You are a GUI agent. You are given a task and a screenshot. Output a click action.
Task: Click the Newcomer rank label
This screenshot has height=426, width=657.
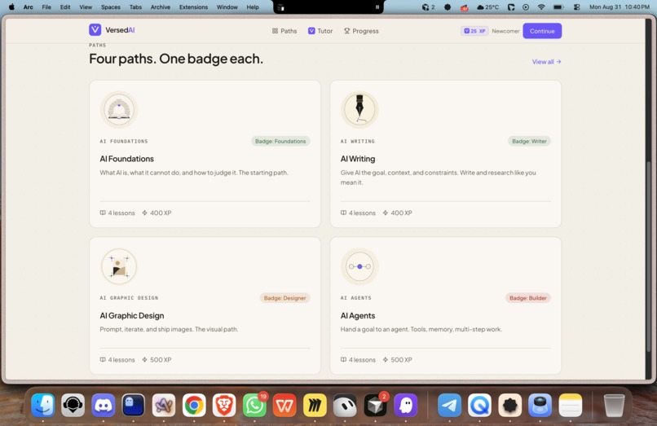point(505,31)
